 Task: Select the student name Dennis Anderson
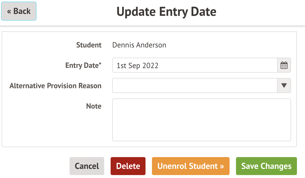pyautogui.click(x=139, y=45)
